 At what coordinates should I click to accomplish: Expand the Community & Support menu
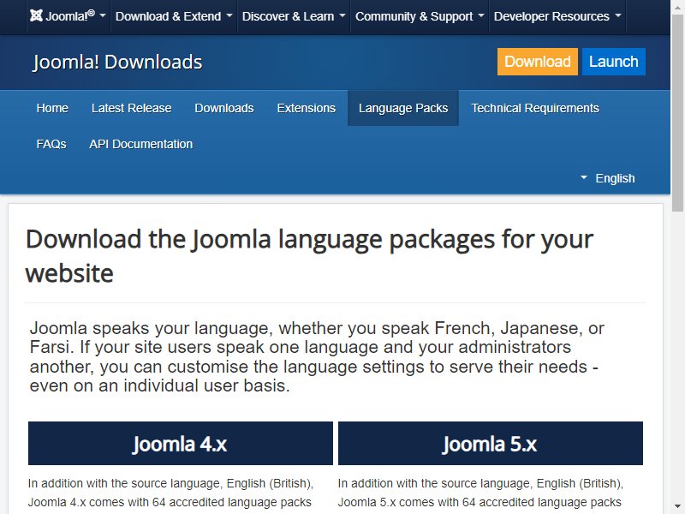pos(420,16)
